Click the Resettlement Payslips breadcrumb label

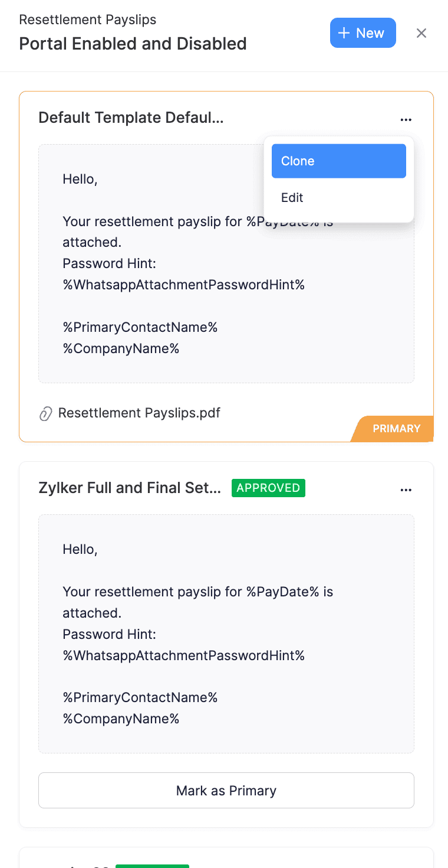pyautogui.click(x=87, y=19)
